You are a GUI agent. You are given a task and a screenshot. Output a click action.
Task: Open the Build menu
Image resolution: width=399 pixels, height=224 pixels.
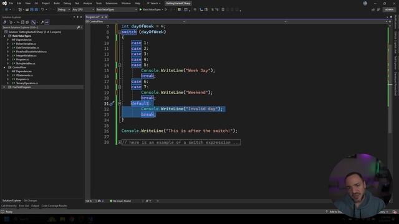tap(57, 3)
